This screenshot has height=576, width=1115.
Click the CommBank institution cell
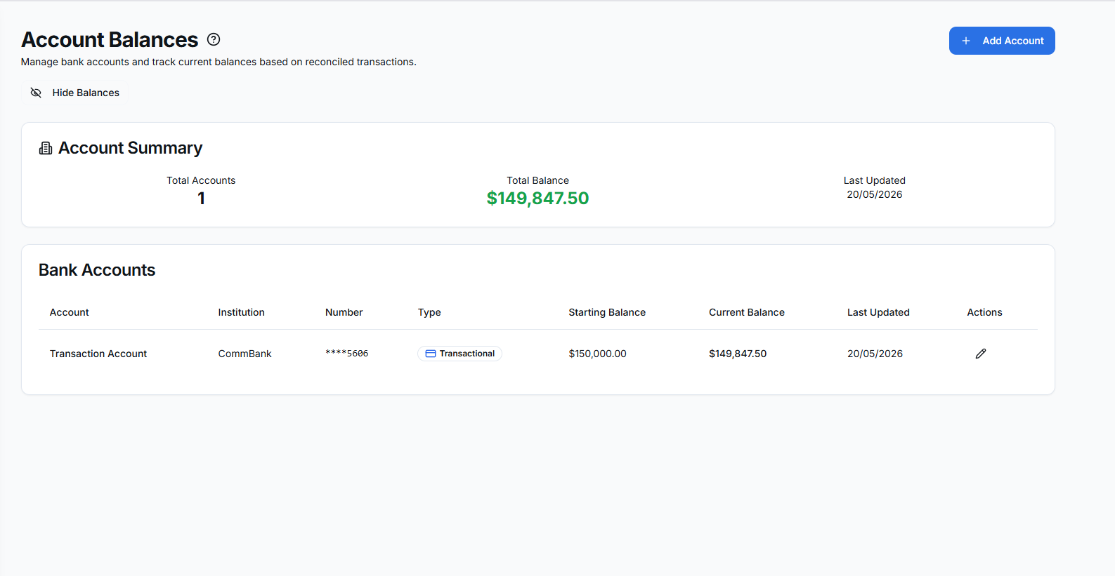(244, 354)
